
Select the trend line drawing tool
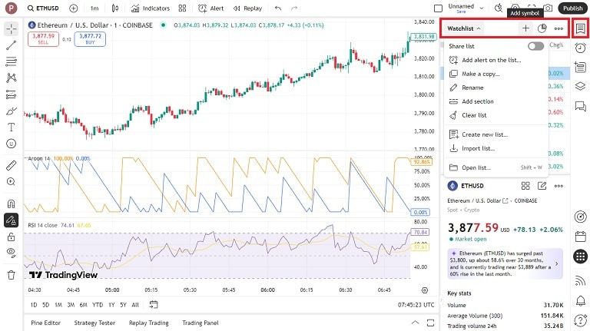[x=12, y=45]
